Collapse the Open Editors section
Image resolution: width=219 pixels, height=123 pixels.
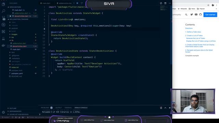click(x=15, y=7)
